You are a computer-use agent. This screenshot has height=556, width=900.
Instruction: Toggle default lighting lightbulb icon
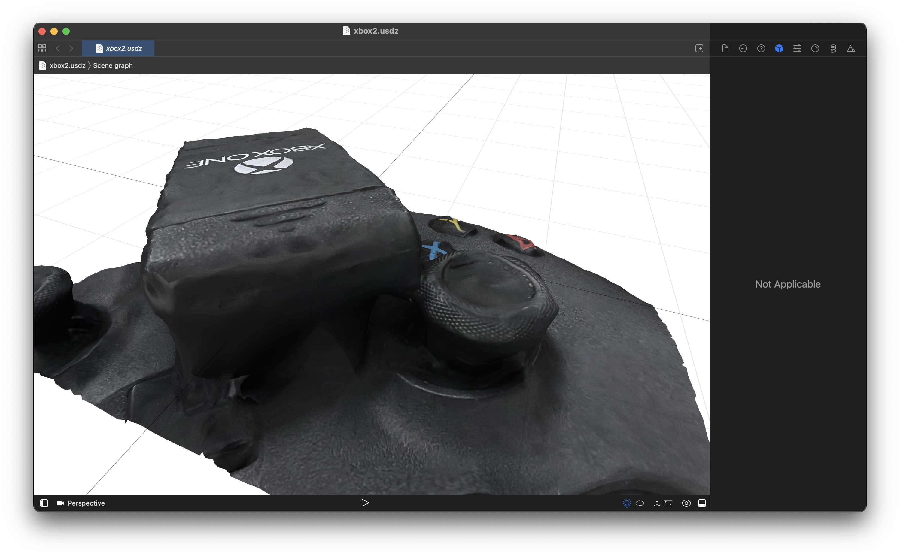627,503
